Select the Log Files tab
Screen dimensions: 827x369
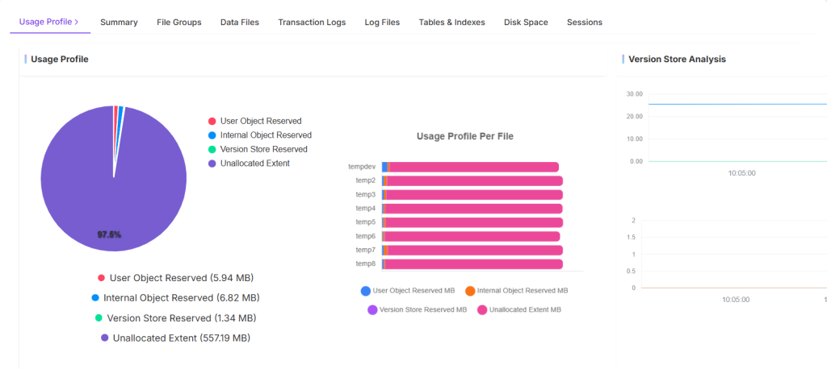(x=382, y=23)
